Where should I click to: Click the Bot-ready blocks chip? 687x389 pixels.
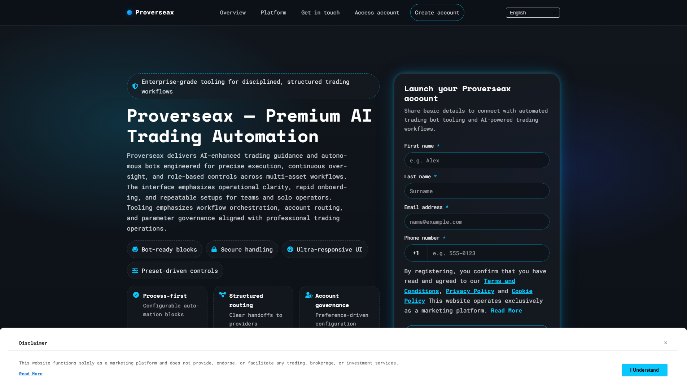pyautogui.click(x=165, y=249)
